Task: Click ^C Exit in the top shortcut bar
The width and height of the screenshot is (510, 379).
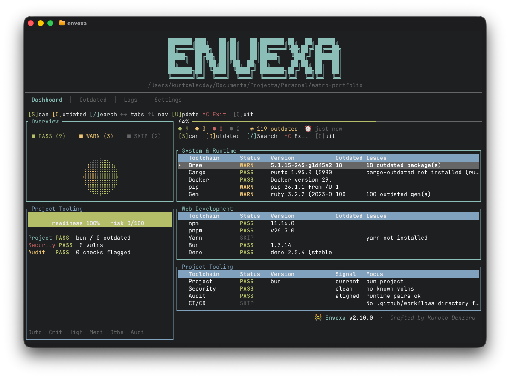Action: tap(214, 114)
